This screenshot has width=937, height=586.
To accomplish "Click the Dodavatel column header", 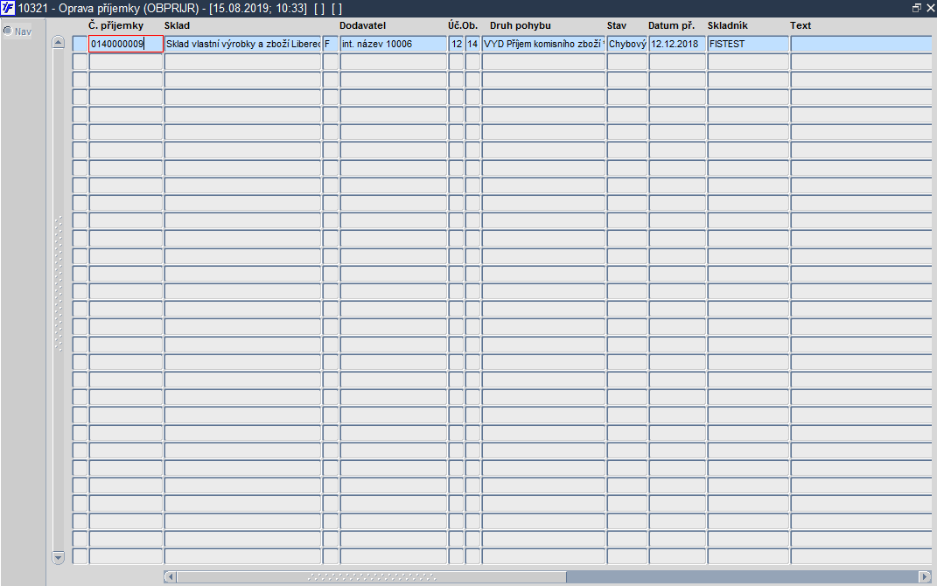I will click(x=363, y=25).
